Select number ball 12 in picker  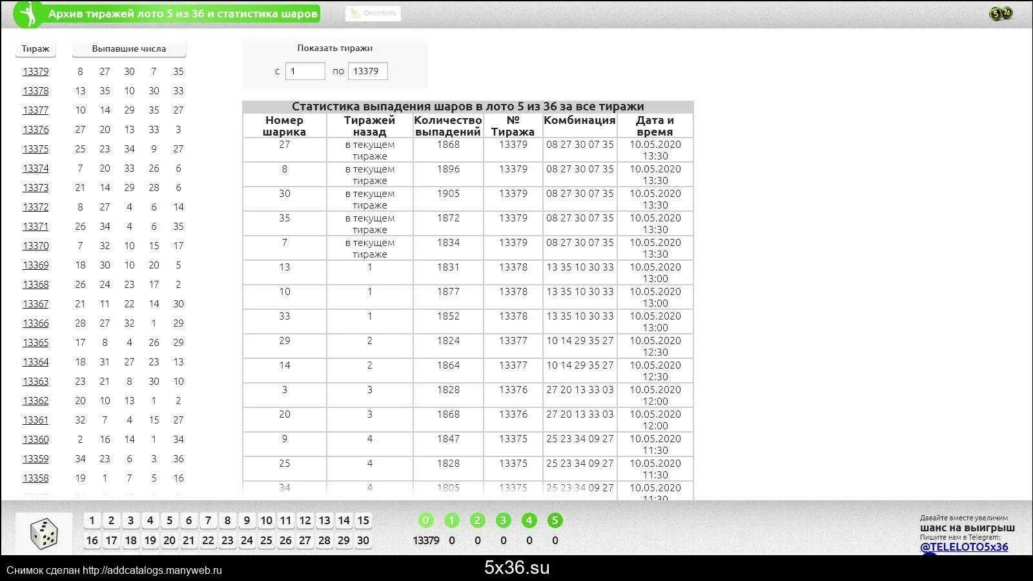305,520
